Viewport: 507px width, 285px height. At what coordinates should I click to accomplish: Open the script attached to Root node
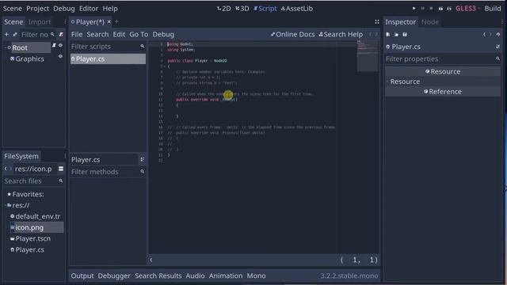tap(55, 46)
